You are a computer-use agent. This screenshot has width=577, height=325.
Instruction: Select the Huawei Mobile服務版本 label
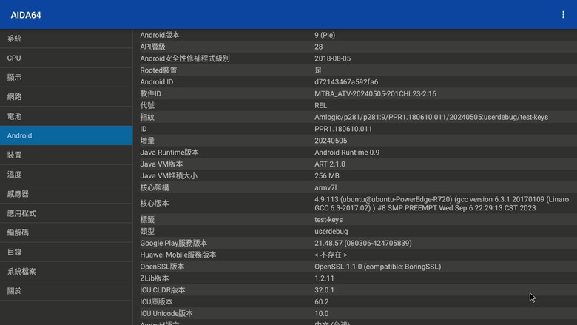click(x=178, y=255)
